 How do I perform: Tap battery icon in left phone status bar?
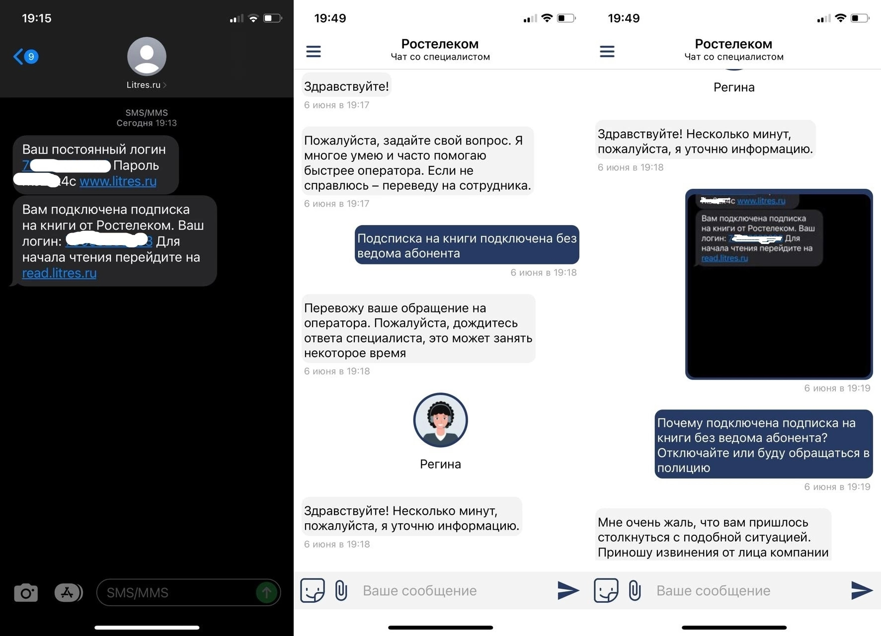272,18
